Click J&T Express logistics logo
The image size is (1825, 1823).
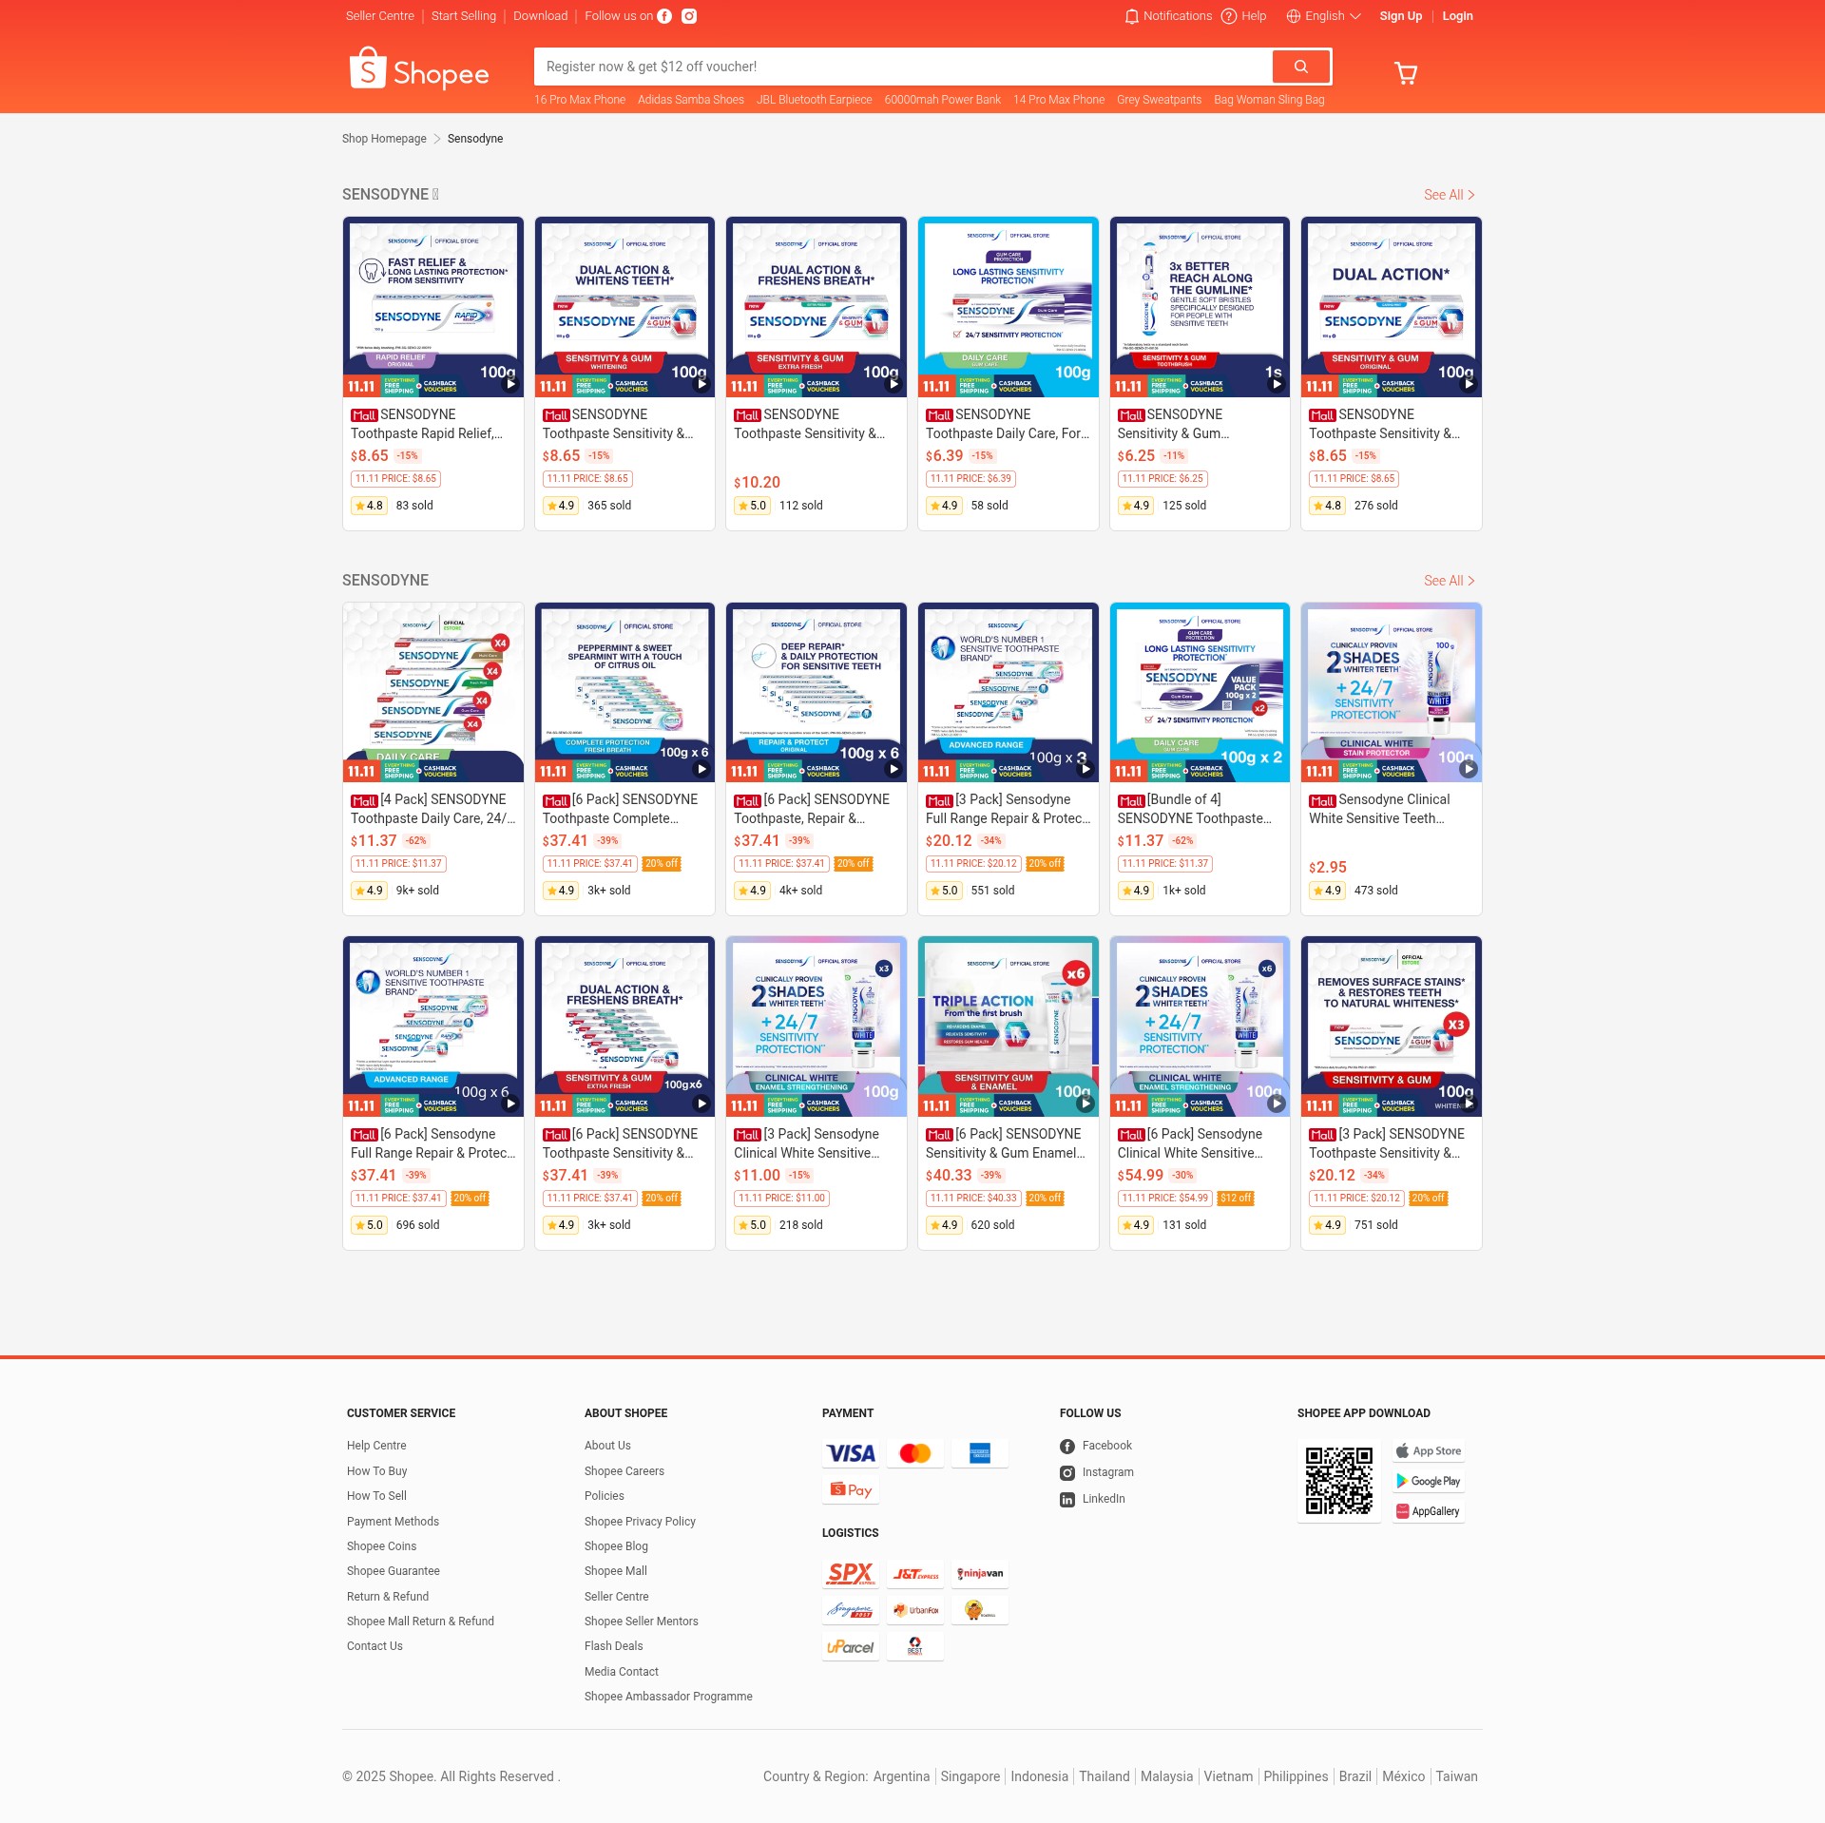[914, 1574]
